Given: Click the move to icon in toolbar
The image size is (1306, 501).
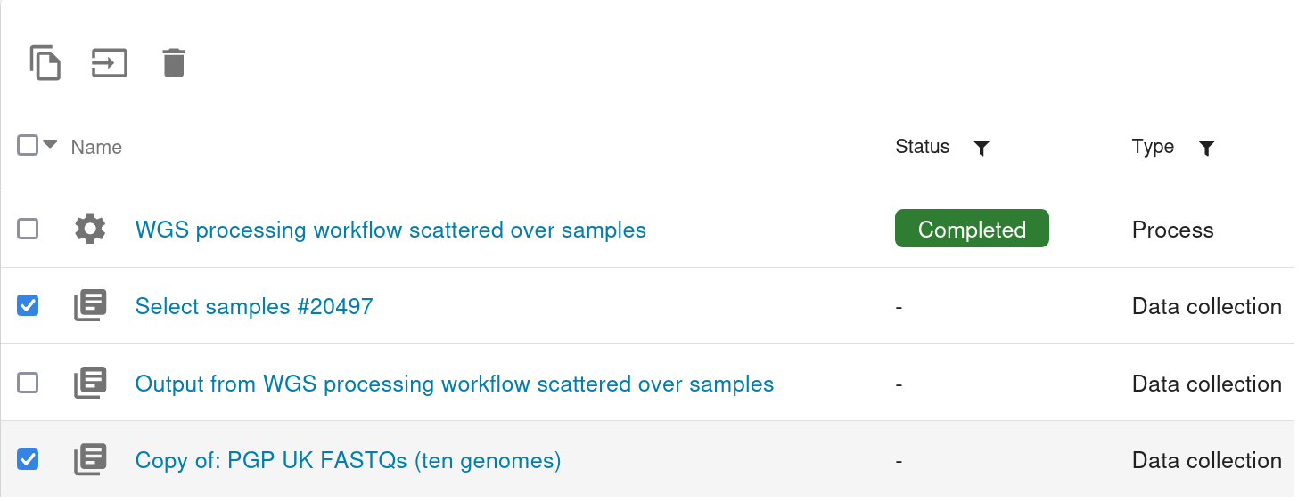Looking at the screenshot, I should 110,63.
